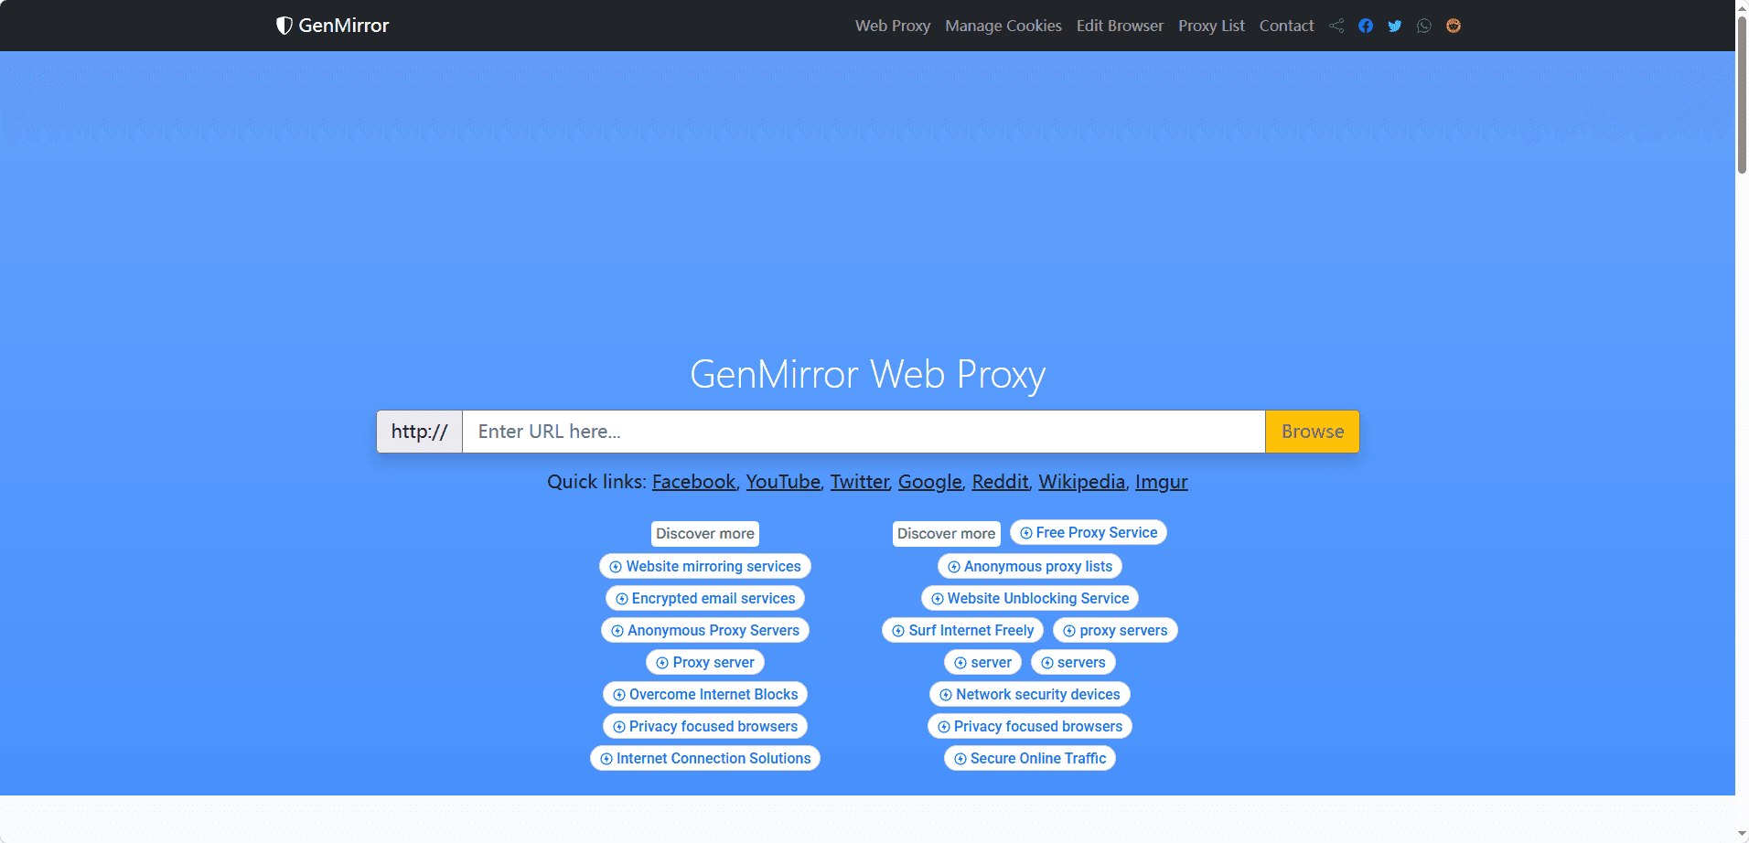
Task: Click plus icon beside Free Proxy Service
Action: click(x=1026, y=533)
